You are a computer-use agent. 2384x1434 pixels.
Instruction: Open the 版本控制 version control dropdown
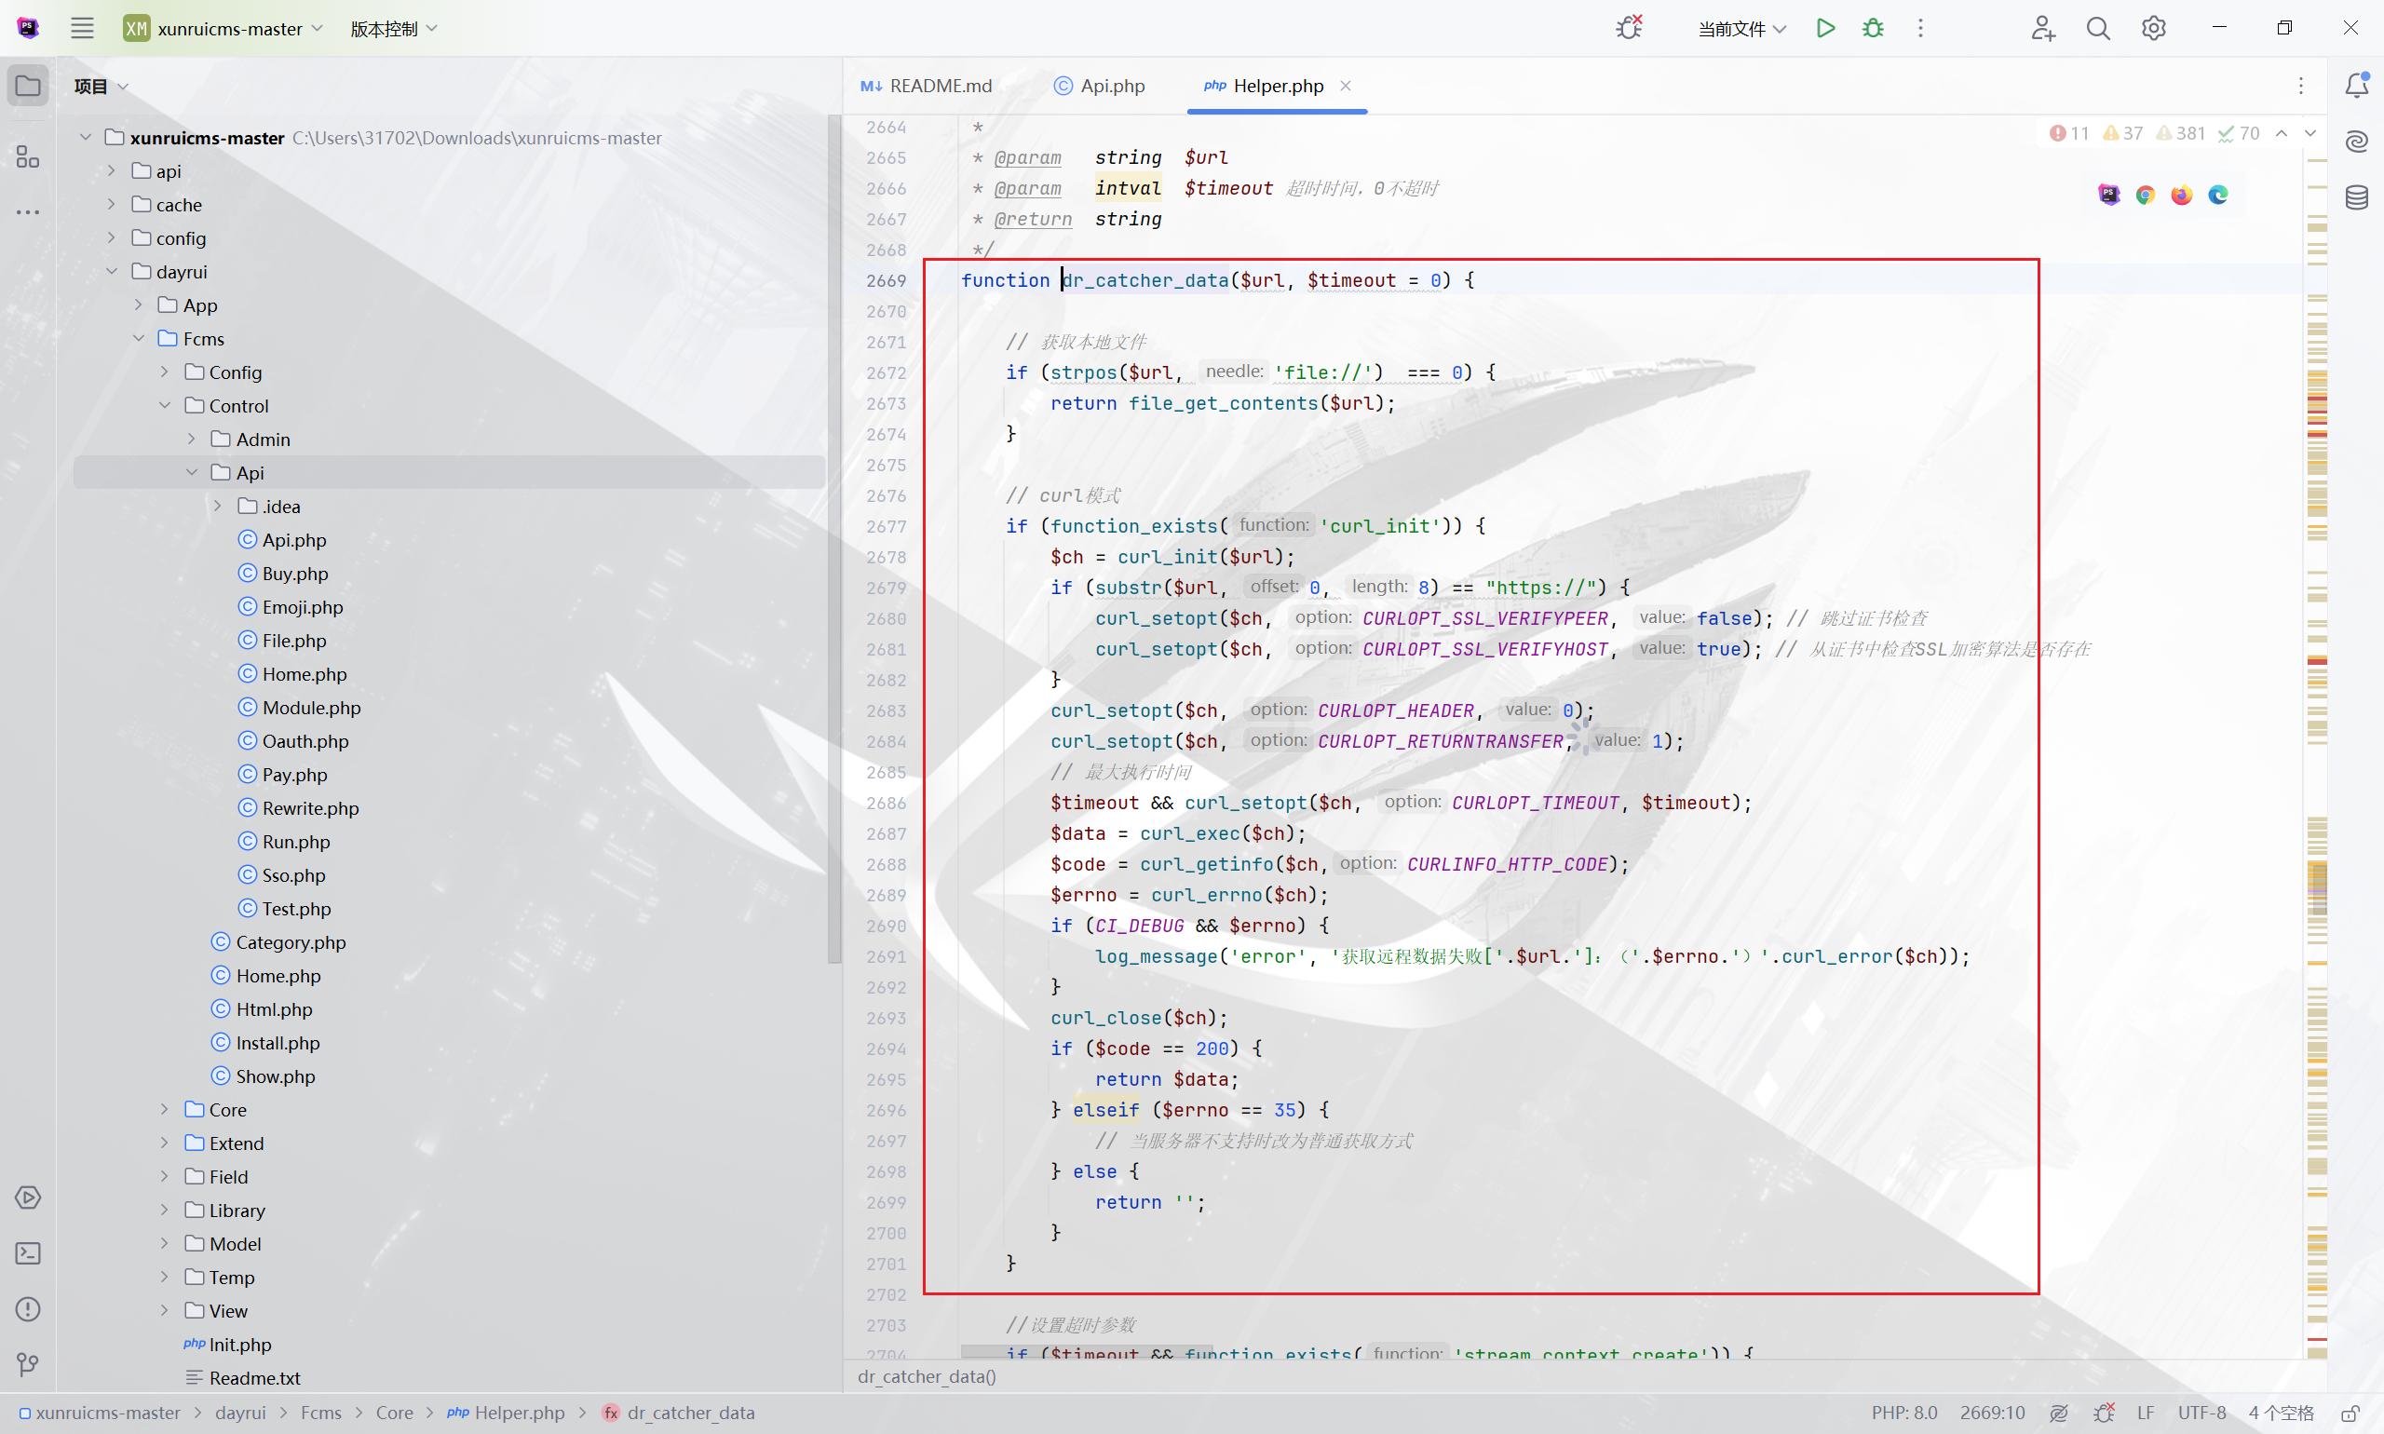(x=394, y=28)
